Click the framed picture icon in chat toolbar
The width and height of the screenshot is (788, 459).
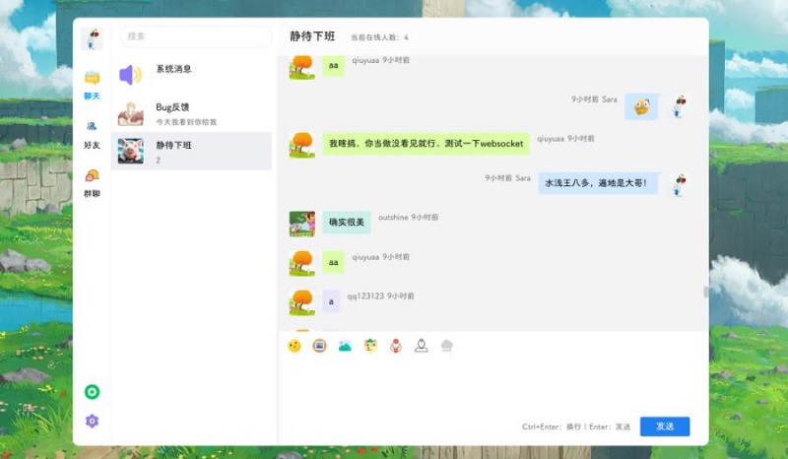coord(319,346)
